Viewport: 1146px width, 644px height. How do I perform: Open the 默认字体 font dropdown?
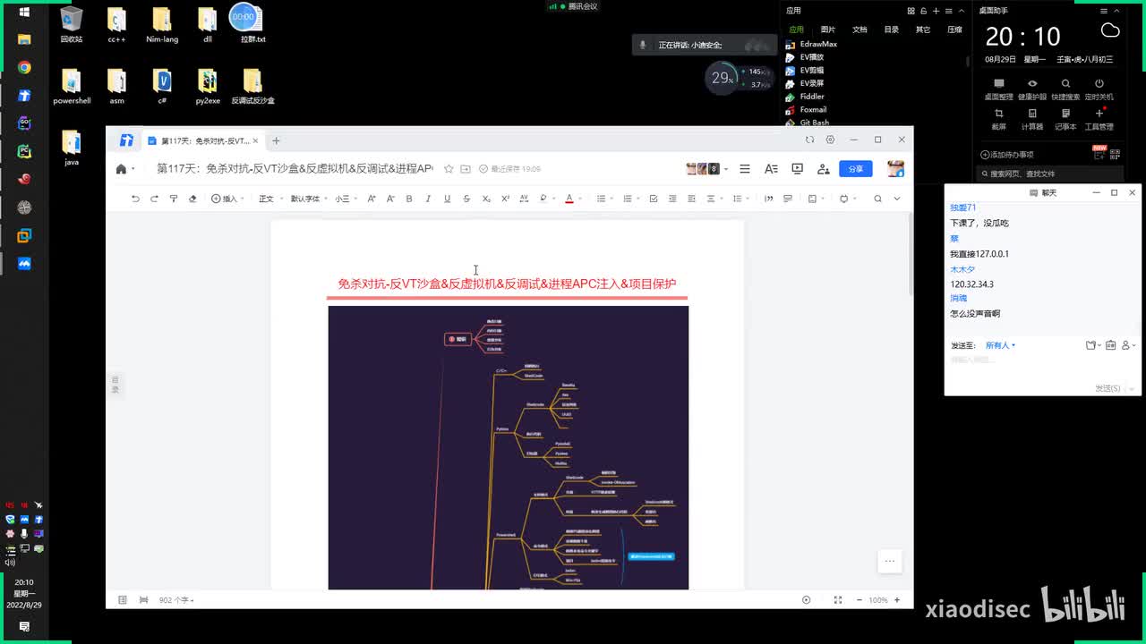309,199
